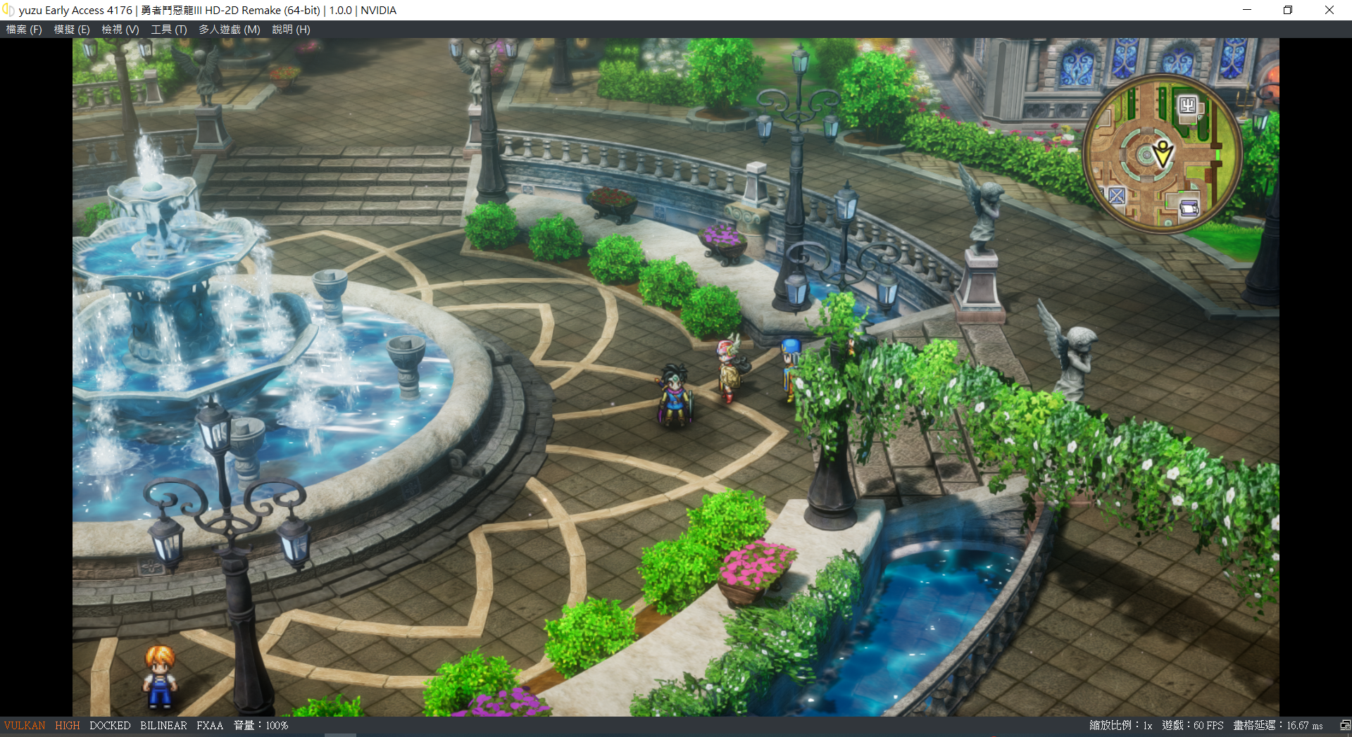The image size is (1352, 737).
Task: Restore down the yuzu window
Action: coord(1288,10)
